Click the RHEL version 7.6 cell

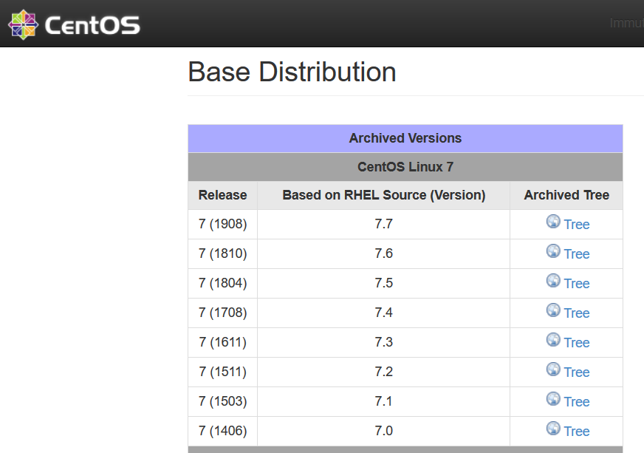click(383, 254)
